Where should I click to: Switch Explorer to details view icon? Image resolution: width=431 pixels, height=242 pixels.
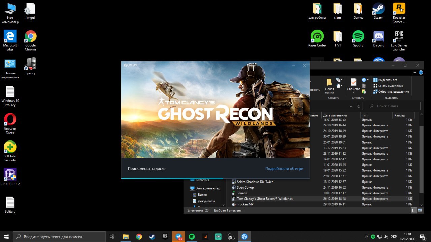click(x=413, y=210)
